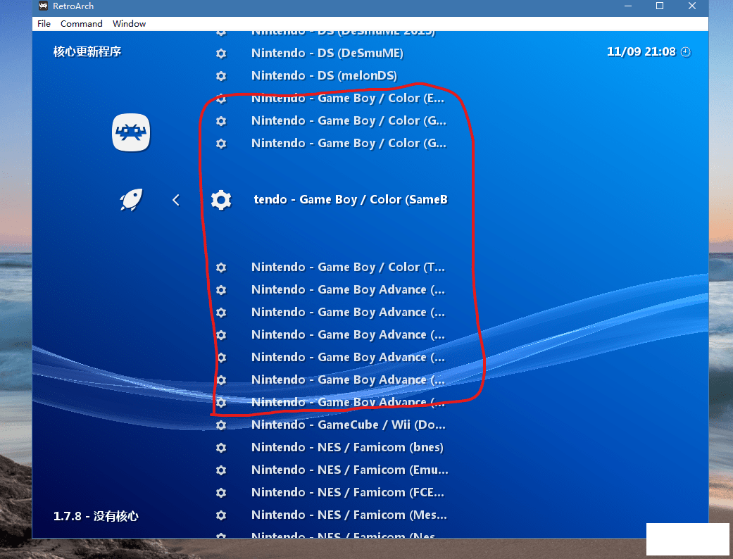733x559 pixels.
Task: Open the Command menu
Action: pos(82,24)
